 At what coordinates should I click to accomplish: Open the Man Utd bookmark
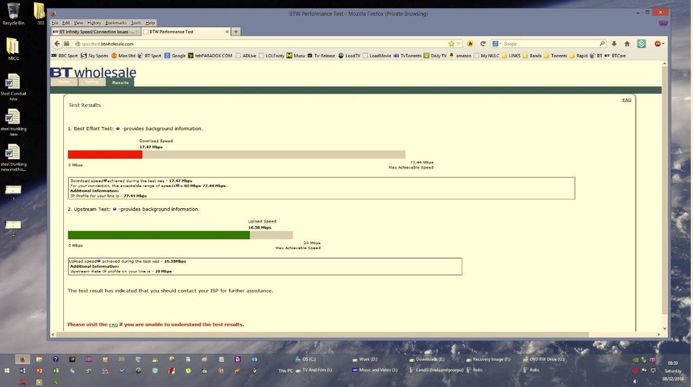pyautogui.click(x=124, y=55)
